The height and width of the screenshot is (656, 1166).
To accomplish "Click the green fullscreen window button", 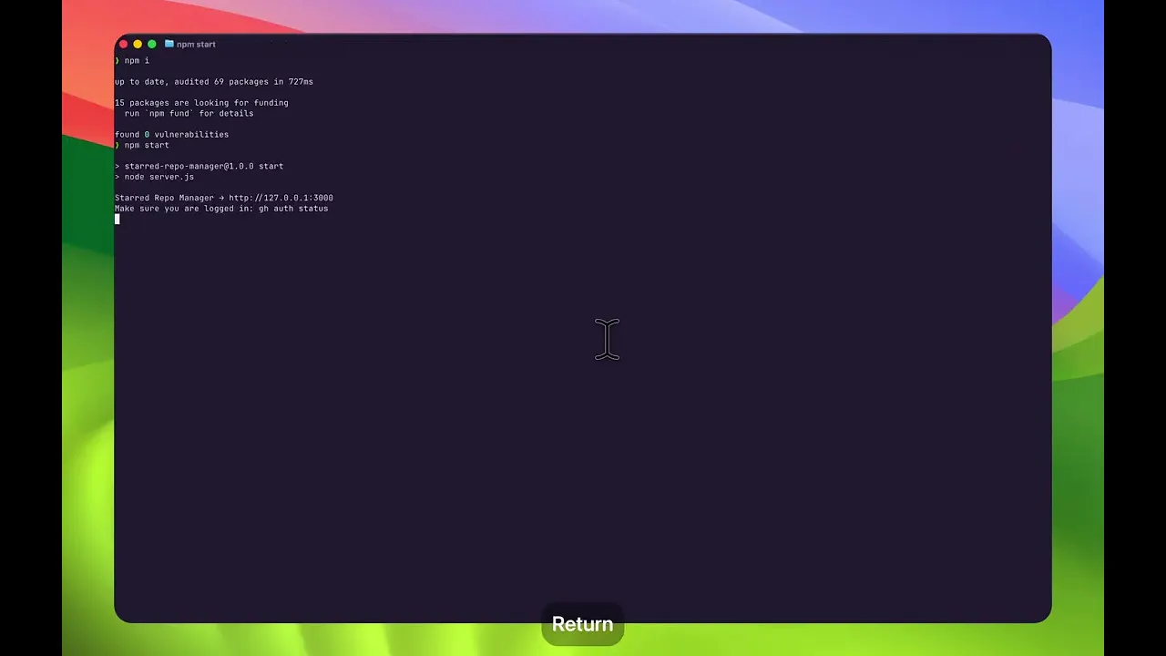I will coord(152,44).
